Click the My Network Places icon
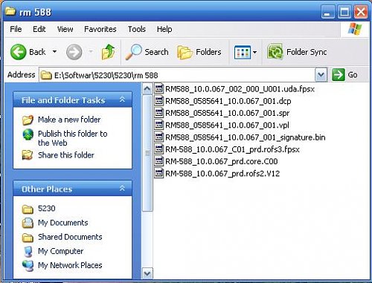 click(x=28, y=266)
